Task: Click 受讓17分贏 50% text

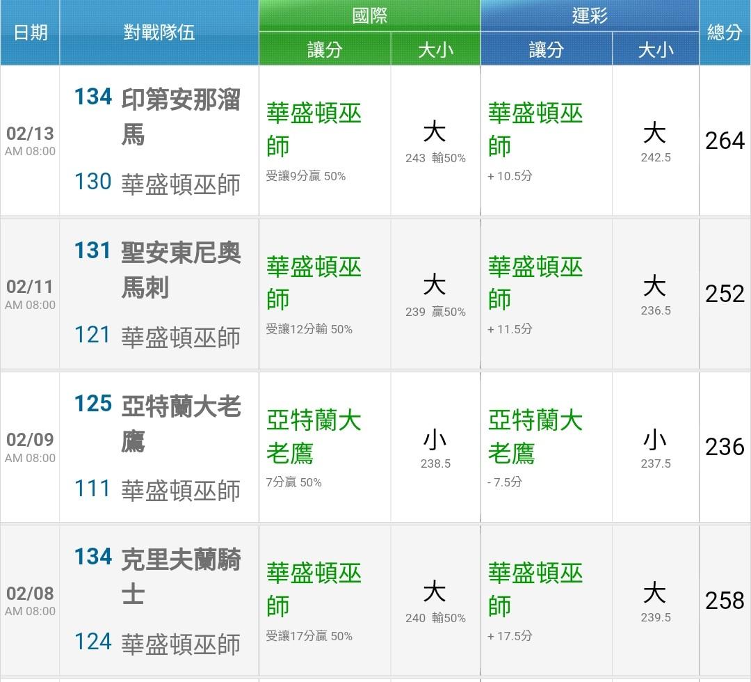Action: (309, 636)
